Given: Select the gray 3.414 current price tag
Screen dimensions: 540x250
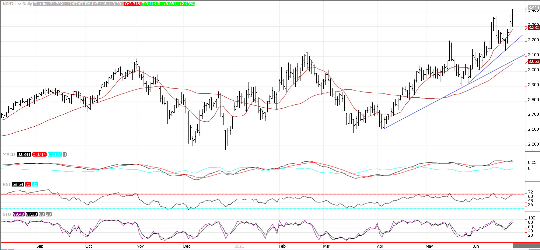Looking at the screenshot, I should 533,7.
